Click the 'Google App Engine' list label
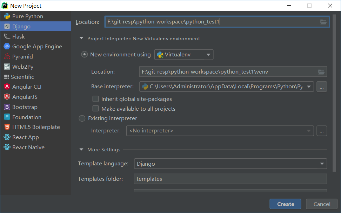341x213 pixels. pos(37,47)
